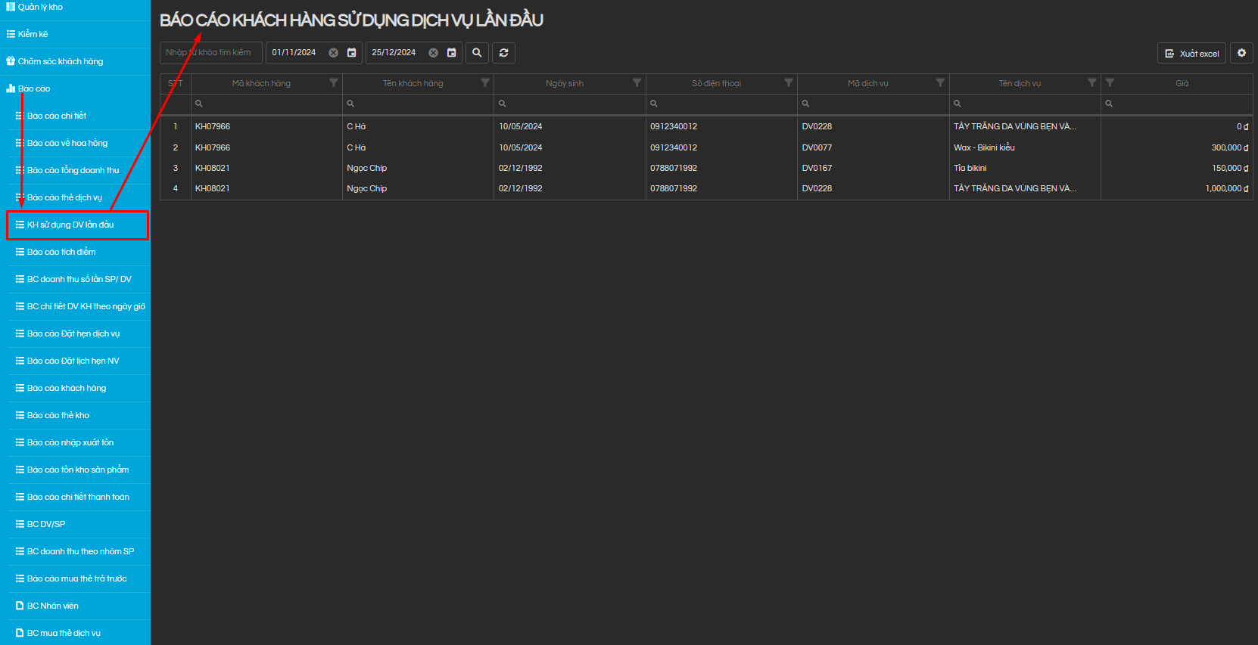Open filter for Tên dịch vụ column
This screenshot has height=645, width=1258.
tap(1091, 83)
